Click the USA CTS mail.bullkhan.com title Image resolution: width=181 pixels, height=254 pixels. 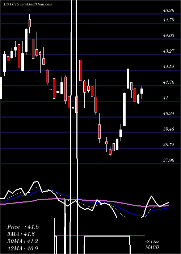(28, 4)
